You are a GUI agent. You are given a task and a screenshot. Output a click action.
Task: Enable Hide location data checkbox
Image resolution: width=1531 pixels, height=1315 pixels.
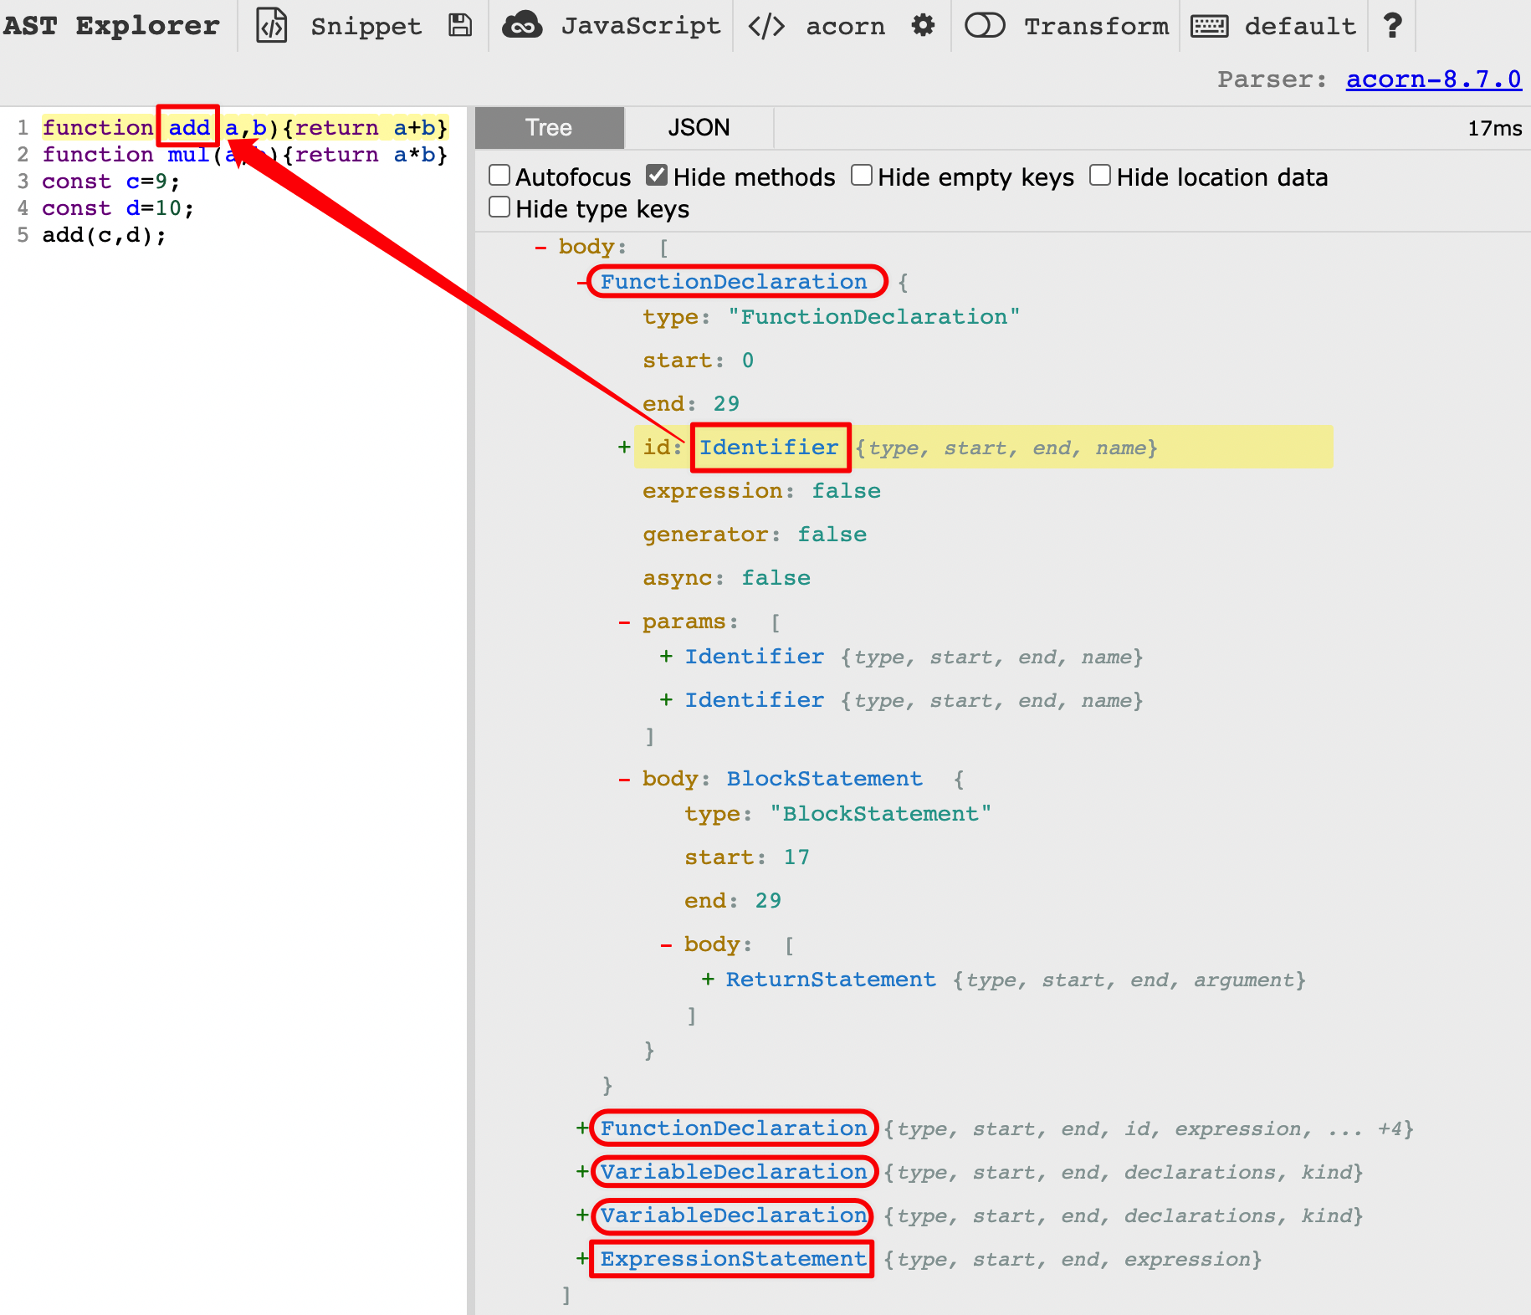[x=1100, y=175]
